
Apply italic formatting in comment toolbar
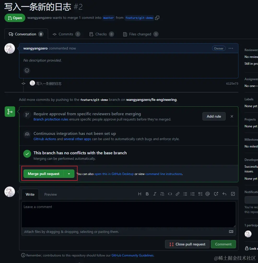click(x=155, y=194)
